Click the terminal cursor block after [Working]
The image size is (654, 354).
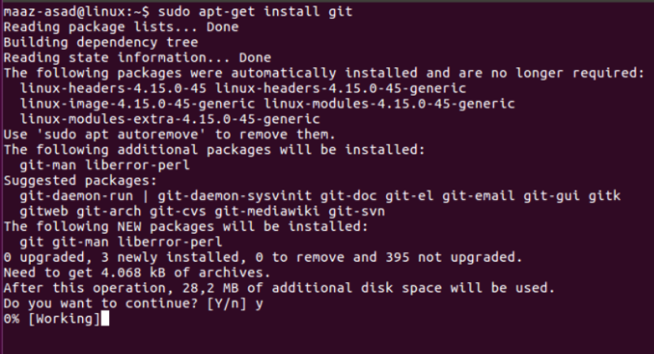(104, 318)
